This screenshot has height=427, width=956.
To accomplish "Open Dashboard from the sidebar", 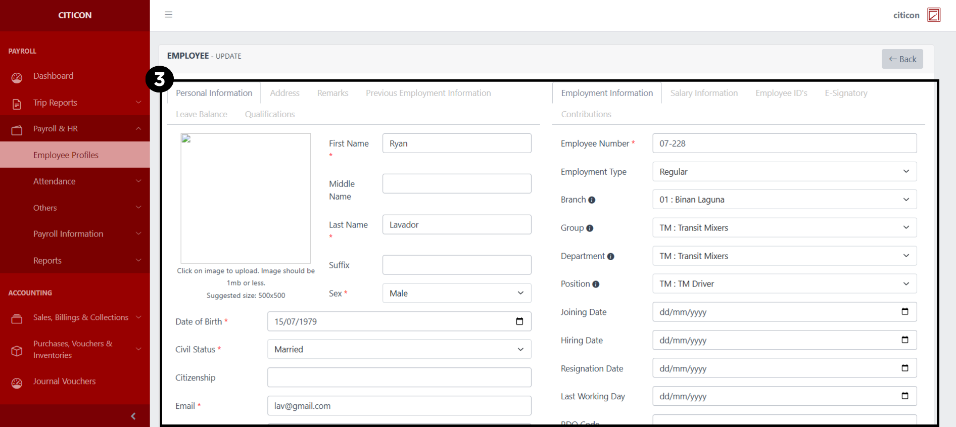I will point(53,76).
